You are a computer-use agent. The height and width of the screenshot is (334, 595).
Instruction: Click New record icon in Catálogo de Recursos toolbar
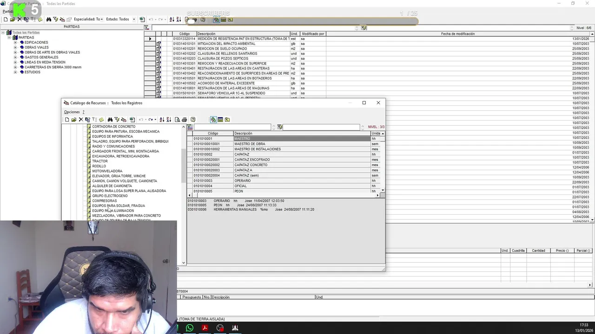[67, 120]
